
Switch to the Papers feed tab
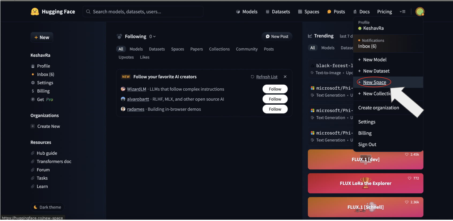pos(196,49)
